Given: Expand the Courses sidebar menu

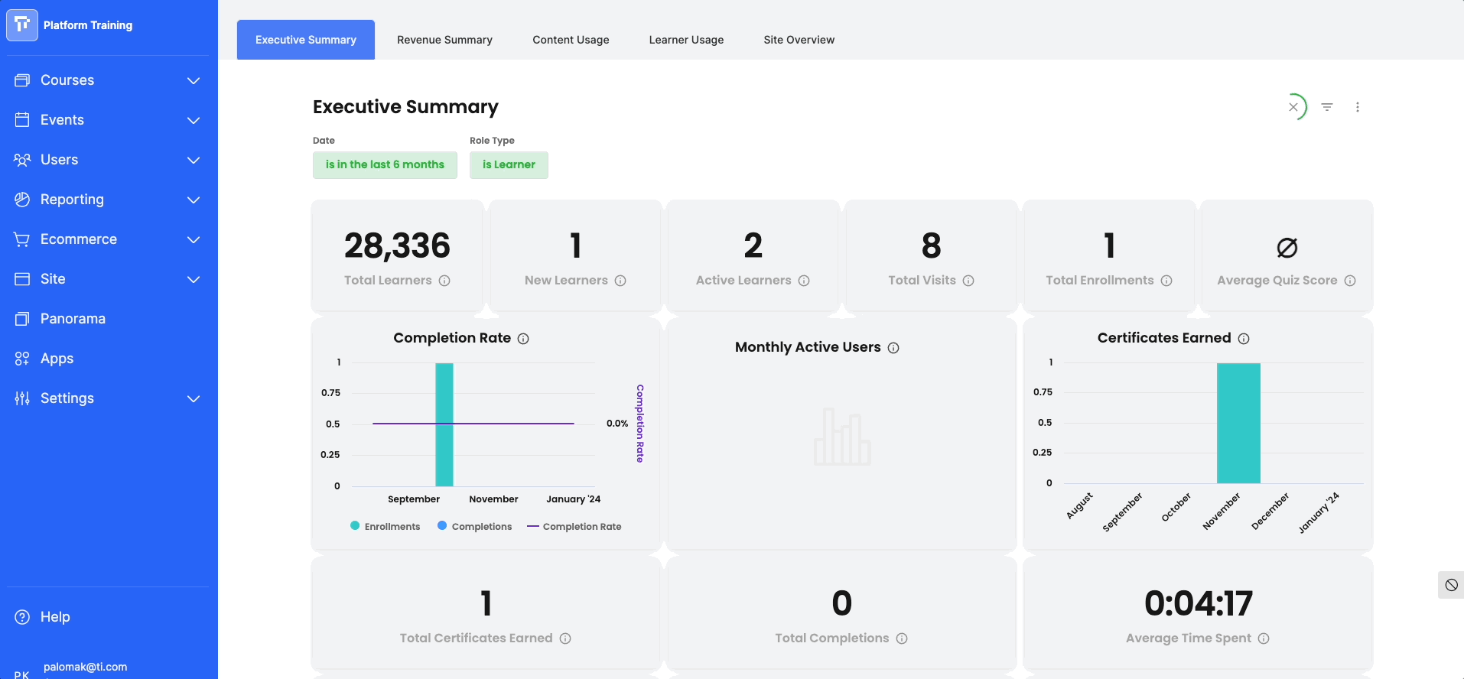Looking at the screenshot, I should (x=108, y=80).
